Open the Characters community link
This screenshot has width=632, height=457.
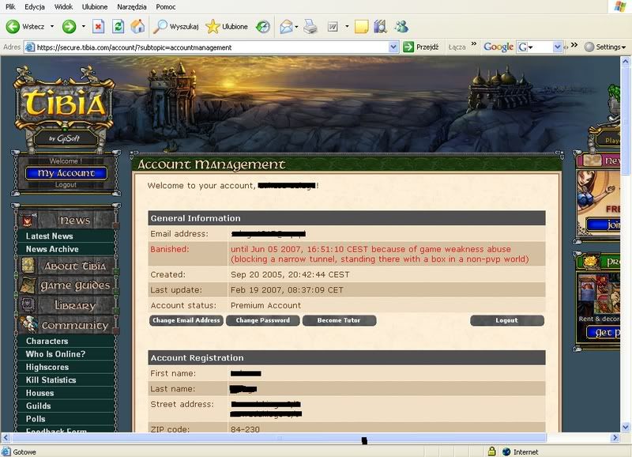(x=47, y=341)
